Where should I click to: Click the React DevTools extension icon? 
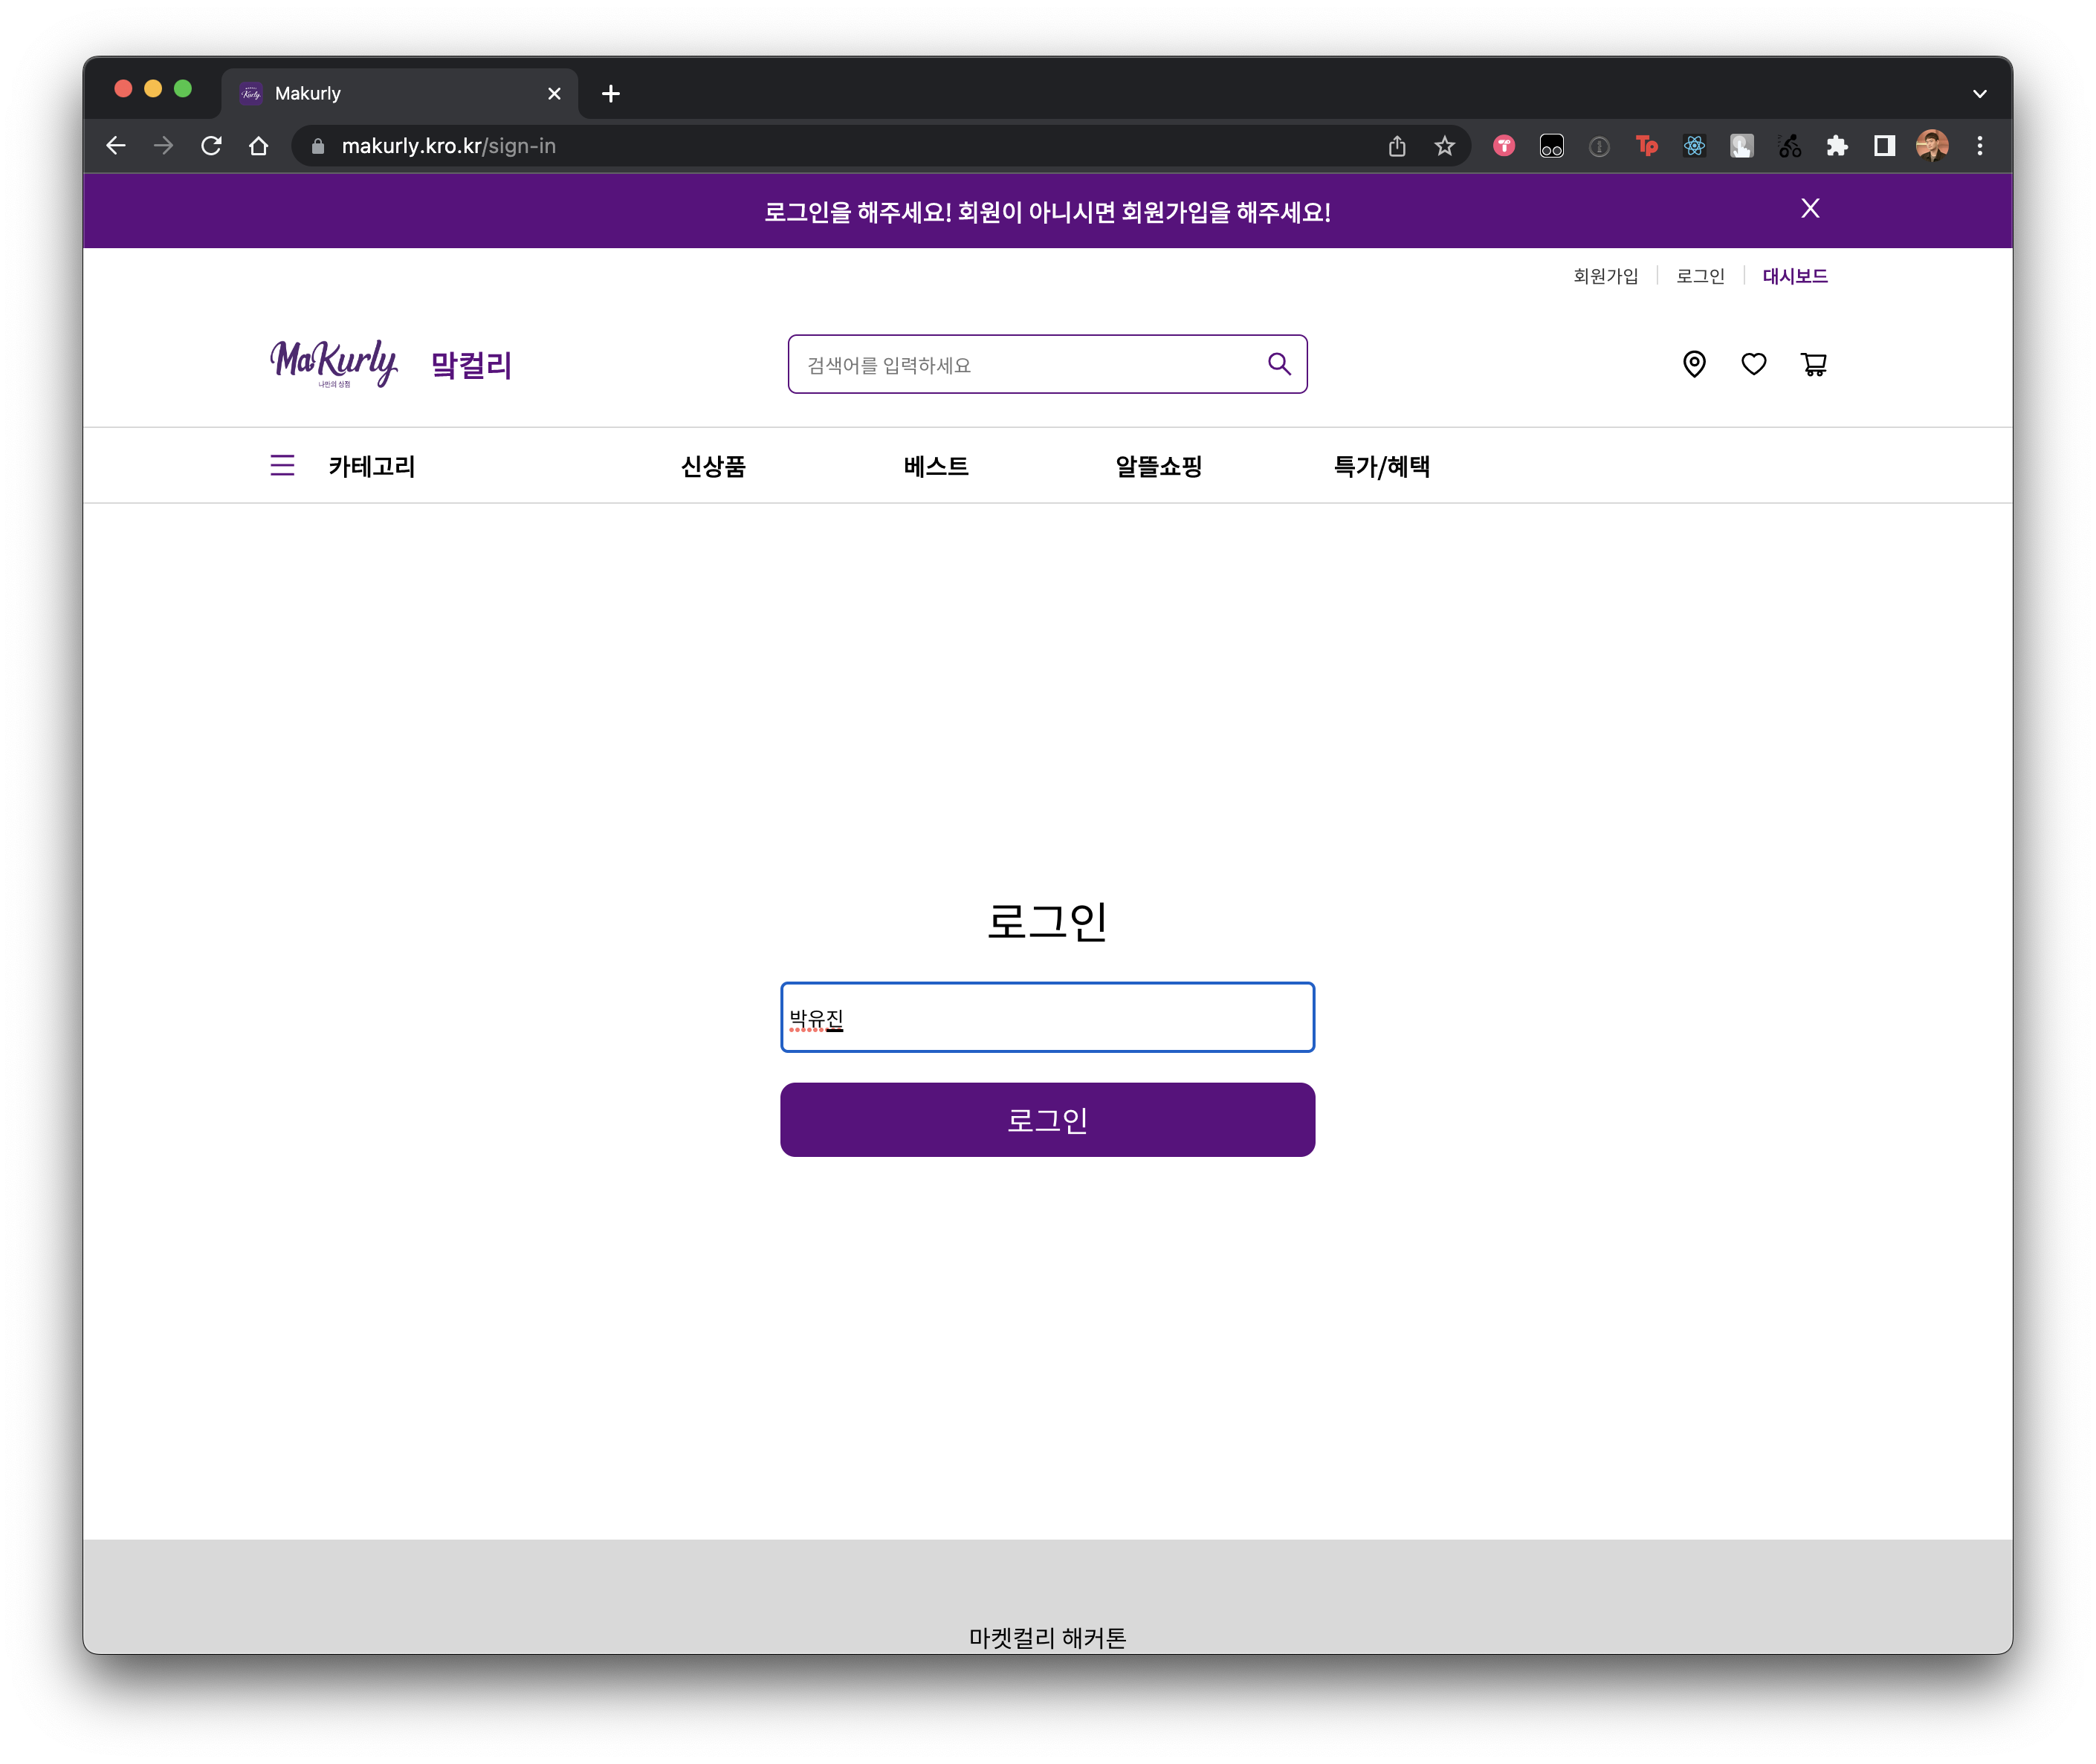[x=1694, y=146]
